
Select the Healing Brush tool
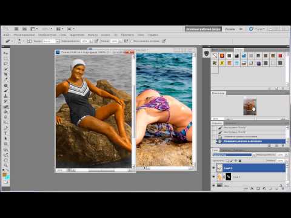pyautogui.click(x=5, y=85)
